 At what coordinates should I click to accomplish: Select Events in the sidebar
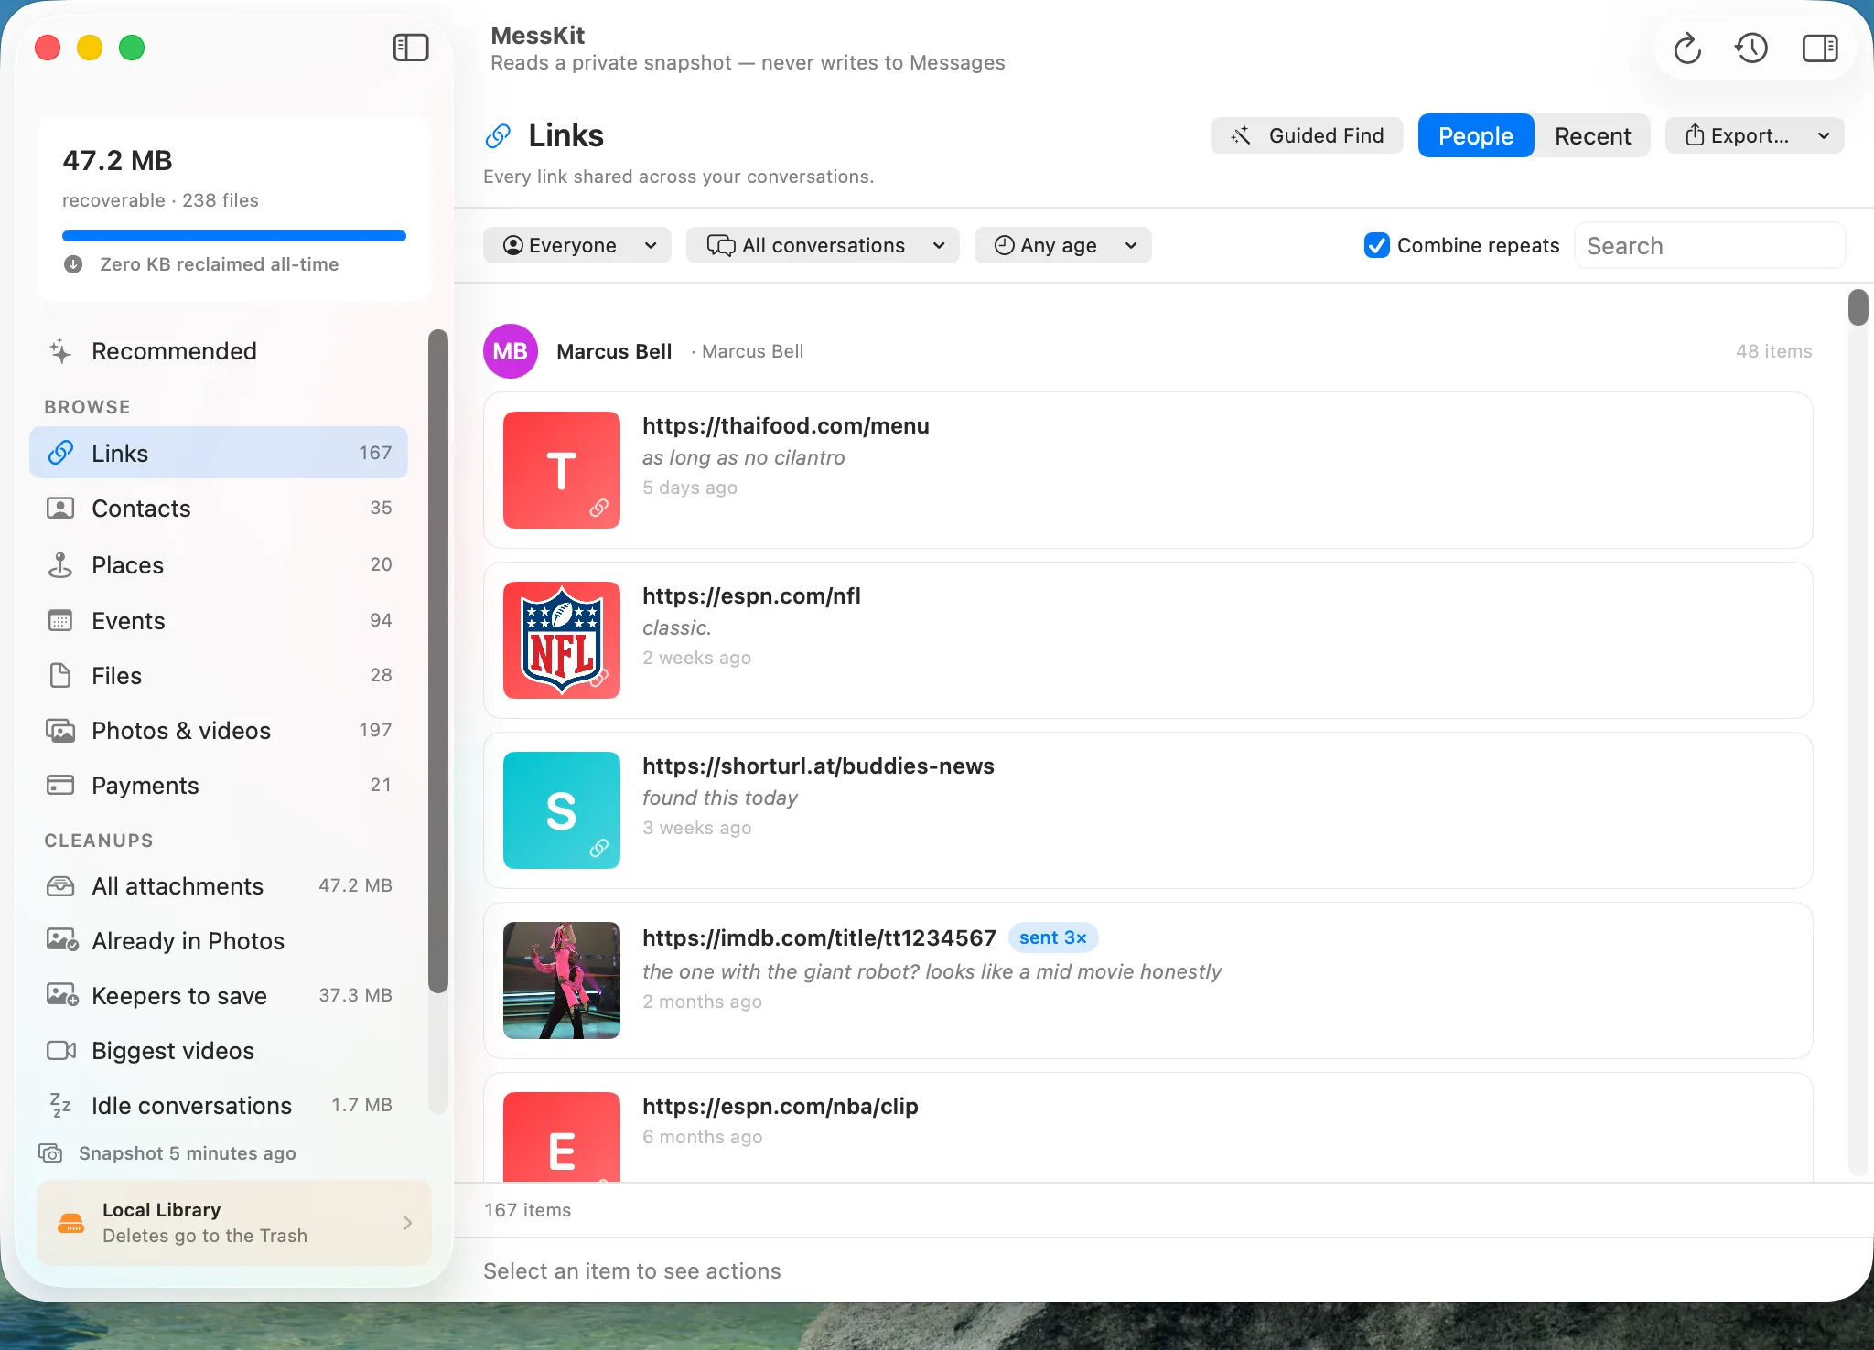click(x=219, y=621)
